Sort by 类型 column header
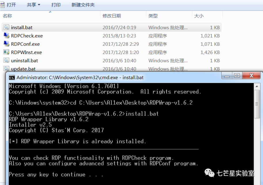 (x=153, y=16)
